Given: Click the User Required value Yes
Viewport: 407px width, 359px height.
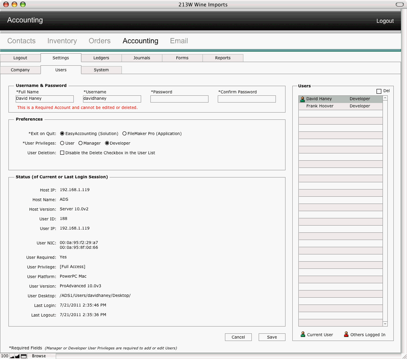Looking at the screenshot, I should coord(63,257).
